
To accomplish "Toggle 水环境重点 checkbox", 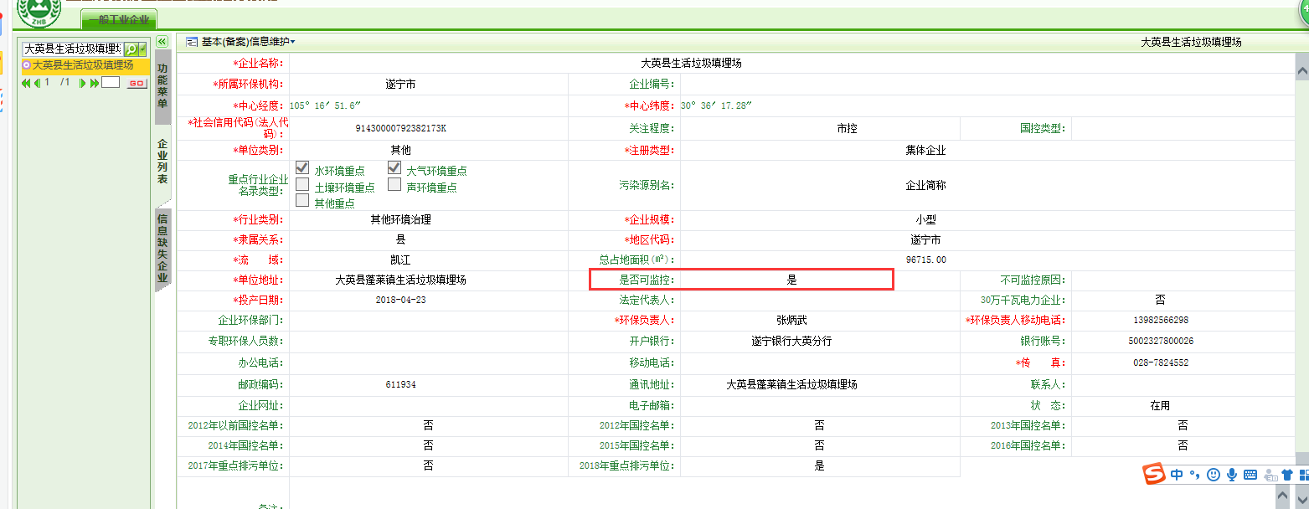I will tap(302, 167).
